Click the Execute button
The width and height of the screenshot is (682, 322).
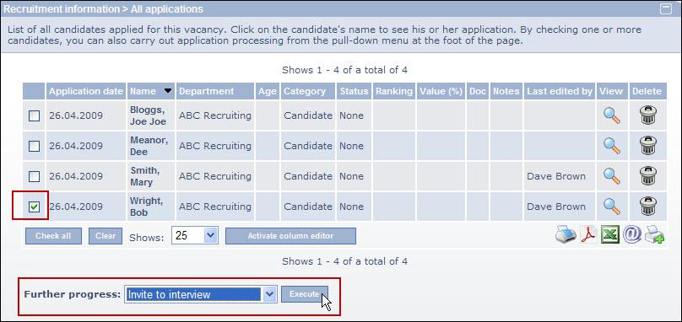(305, 294)
